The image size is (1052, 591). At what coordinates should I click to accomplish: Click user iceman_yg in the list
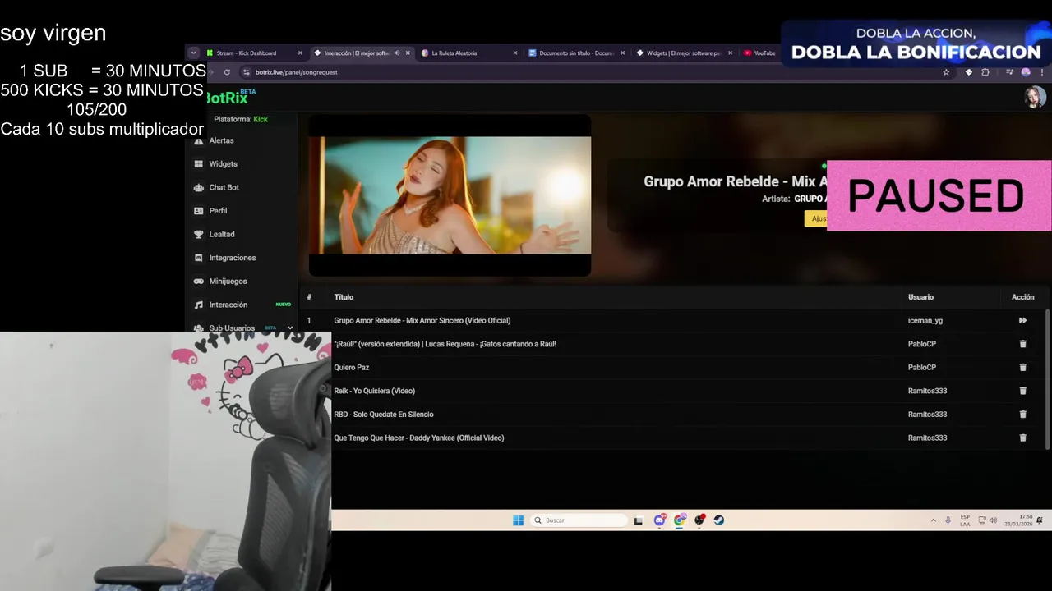pos(925,321)
